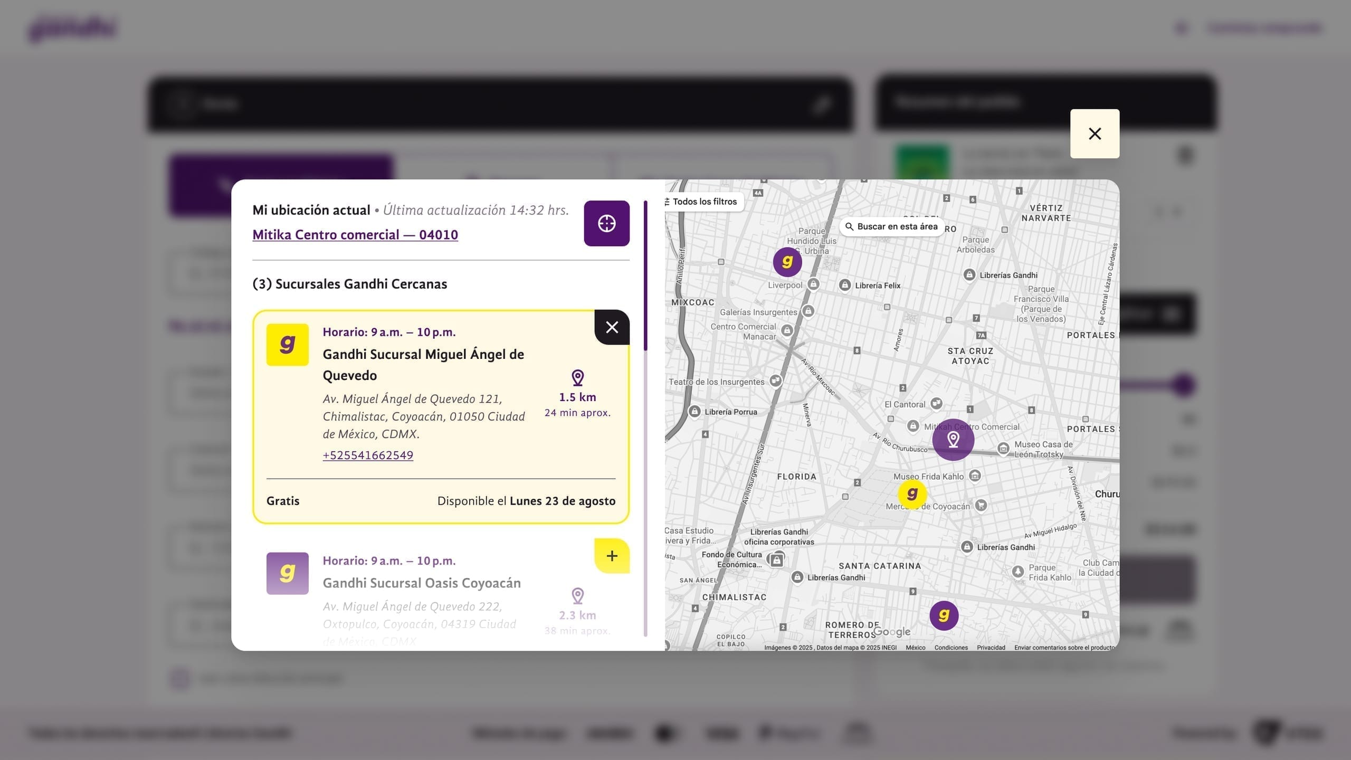Click Teatro de los Insurgentes map pin
This screenshot has height=760, width=1351.
point(775,380)
